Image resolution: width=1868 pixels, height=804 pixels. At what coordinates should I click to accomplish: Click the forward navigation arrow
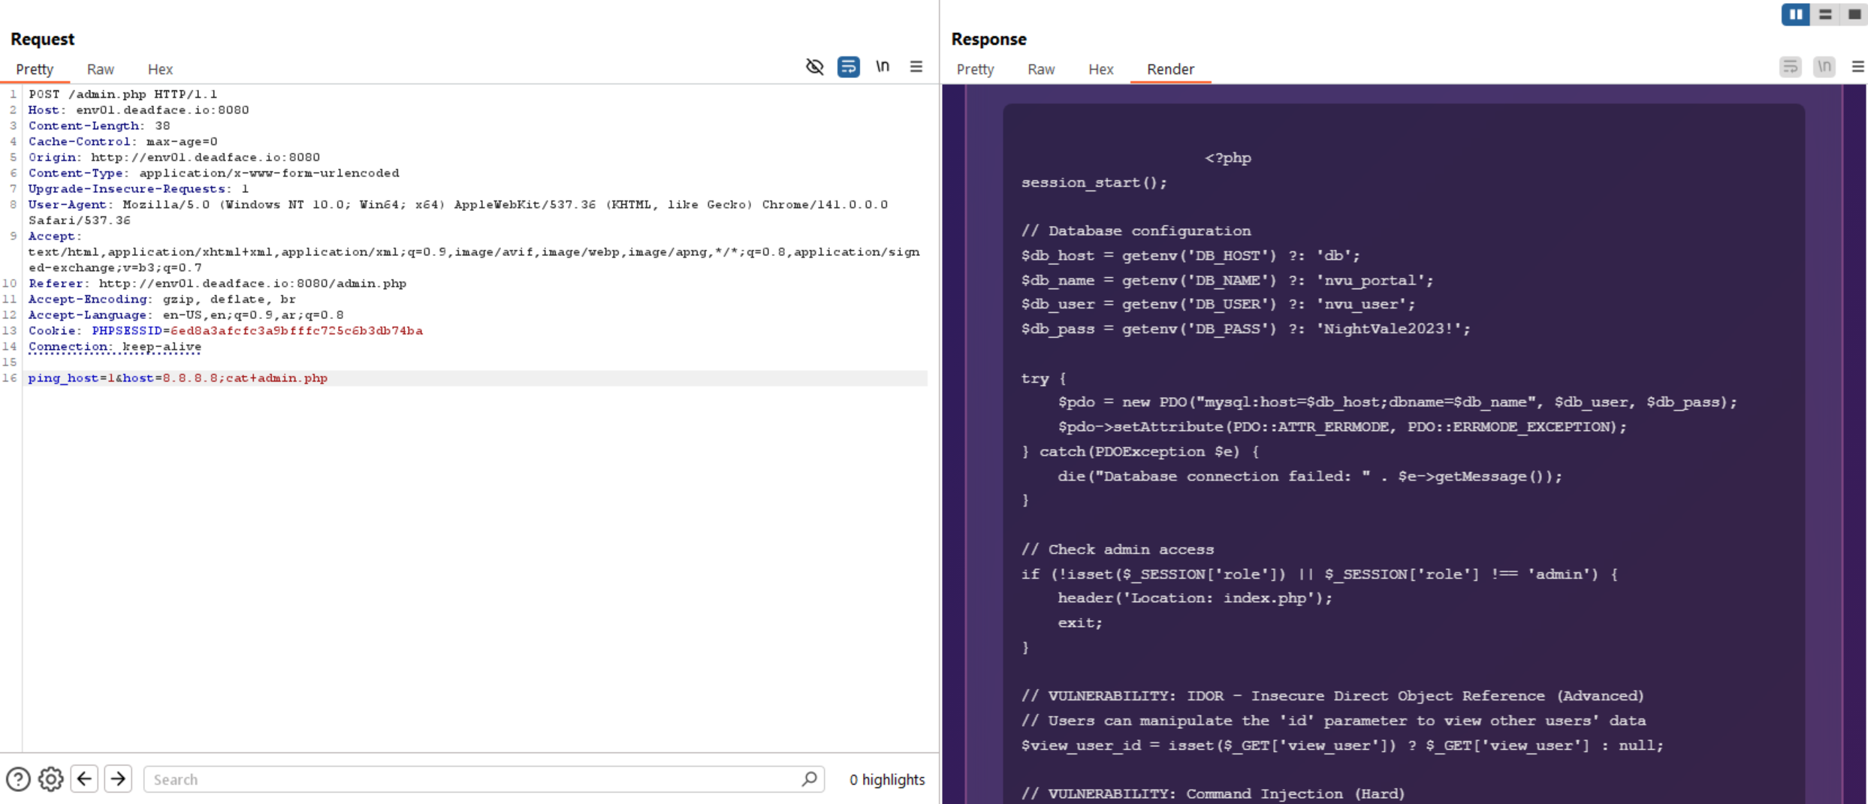pos(118,779)
